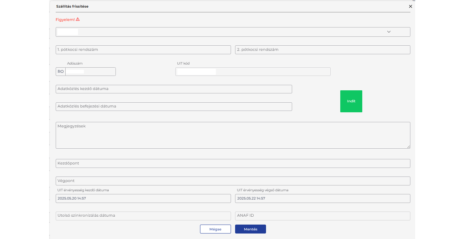Click UIT érvényesség kezdő dátuma field

point(143,198)
